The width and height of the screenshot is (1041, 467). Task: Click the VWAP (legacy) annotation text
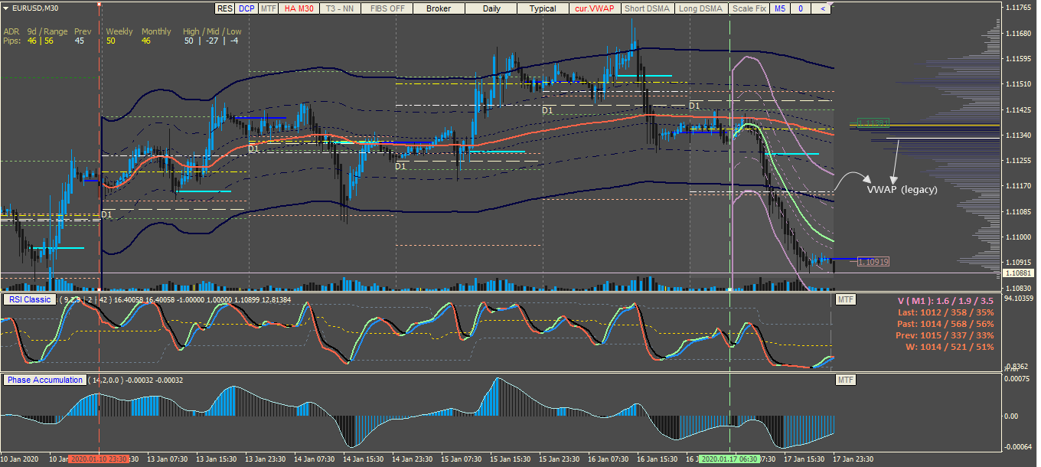coord(902,190)
